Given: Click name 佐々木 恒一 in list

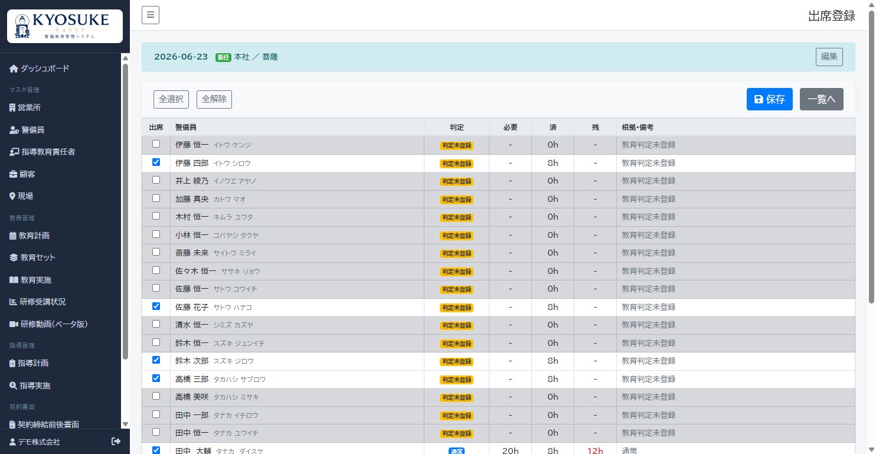Looking at the screenshot, I should [196, 271].
